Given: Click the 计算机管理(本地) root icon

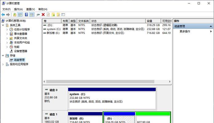Looking at the screenshot, I should pos(3,21).
